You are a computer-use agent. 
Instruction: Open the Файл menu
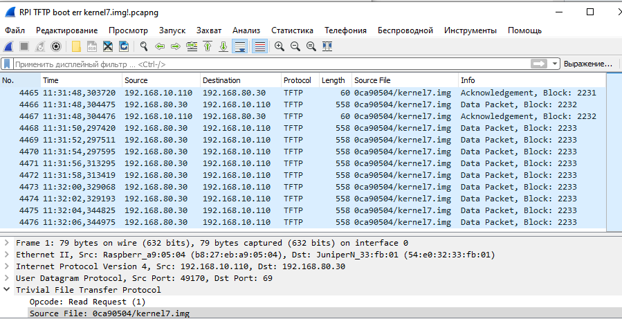15,30
